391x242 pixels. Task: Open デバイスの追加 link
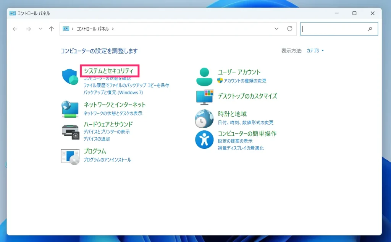click(97, 139)
